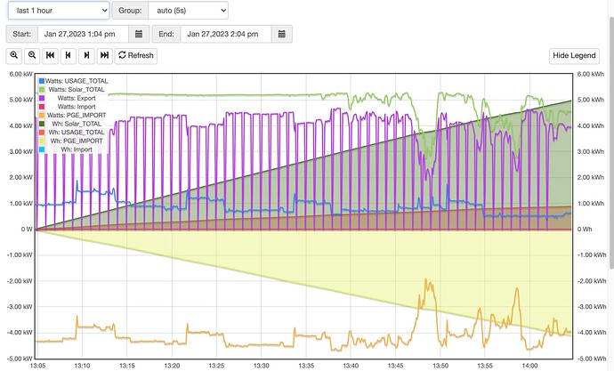Click the zoom in magnifier icon
The image size is (614, 371).
[14, 55]
